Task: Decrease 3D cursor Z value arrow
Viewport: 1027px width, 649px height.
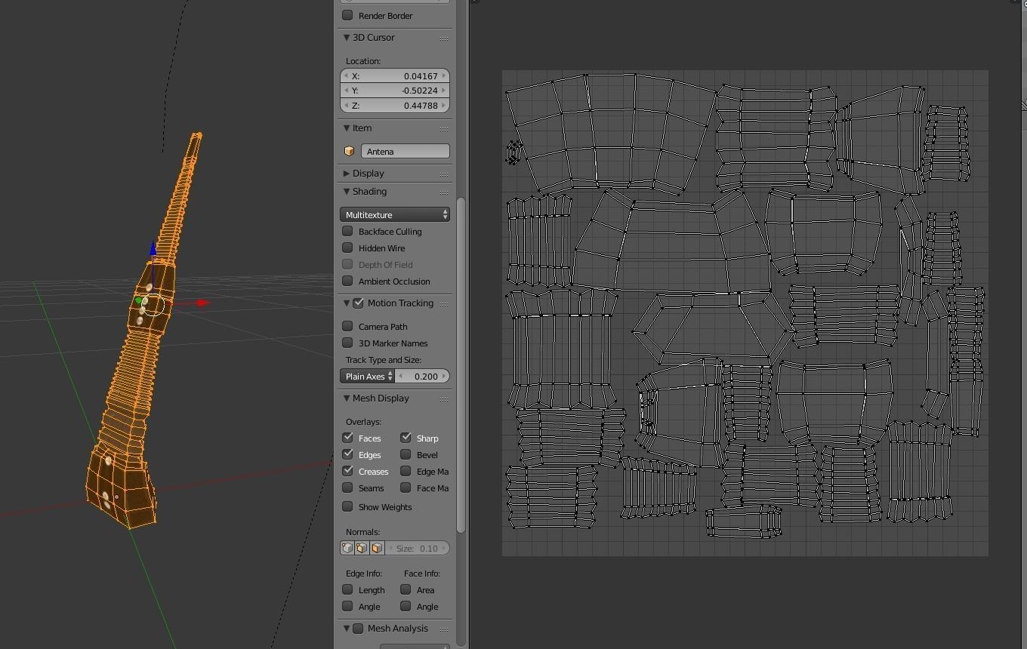Action: [346, 106]
